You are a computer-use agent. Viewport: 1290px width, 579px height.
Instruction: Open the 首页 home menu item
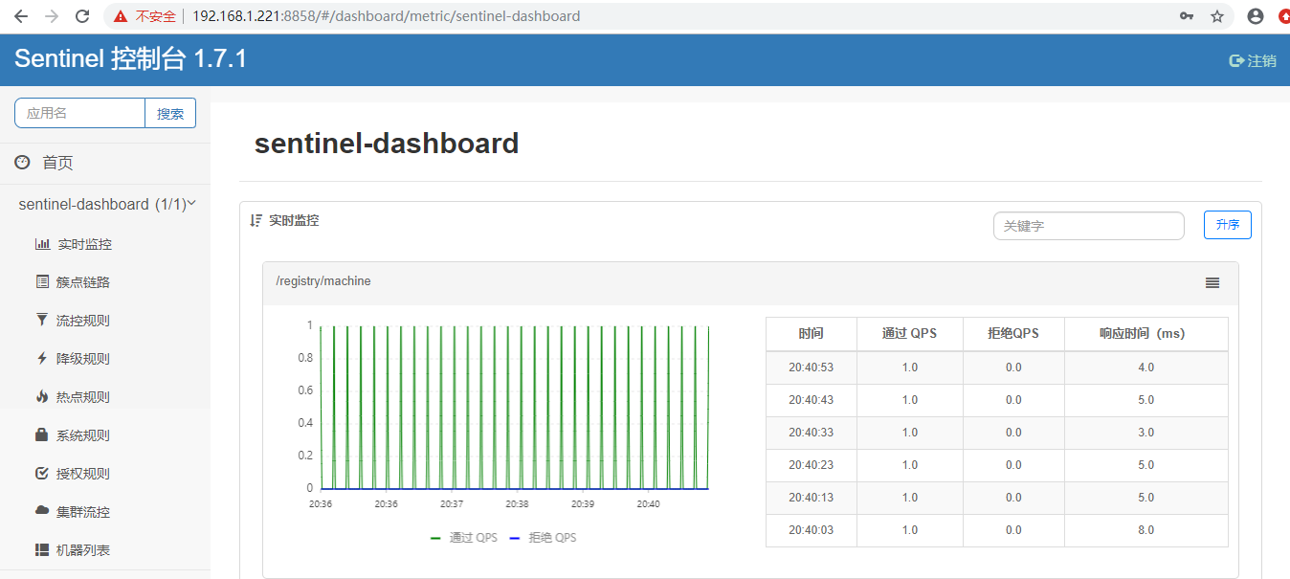[57, 163]
